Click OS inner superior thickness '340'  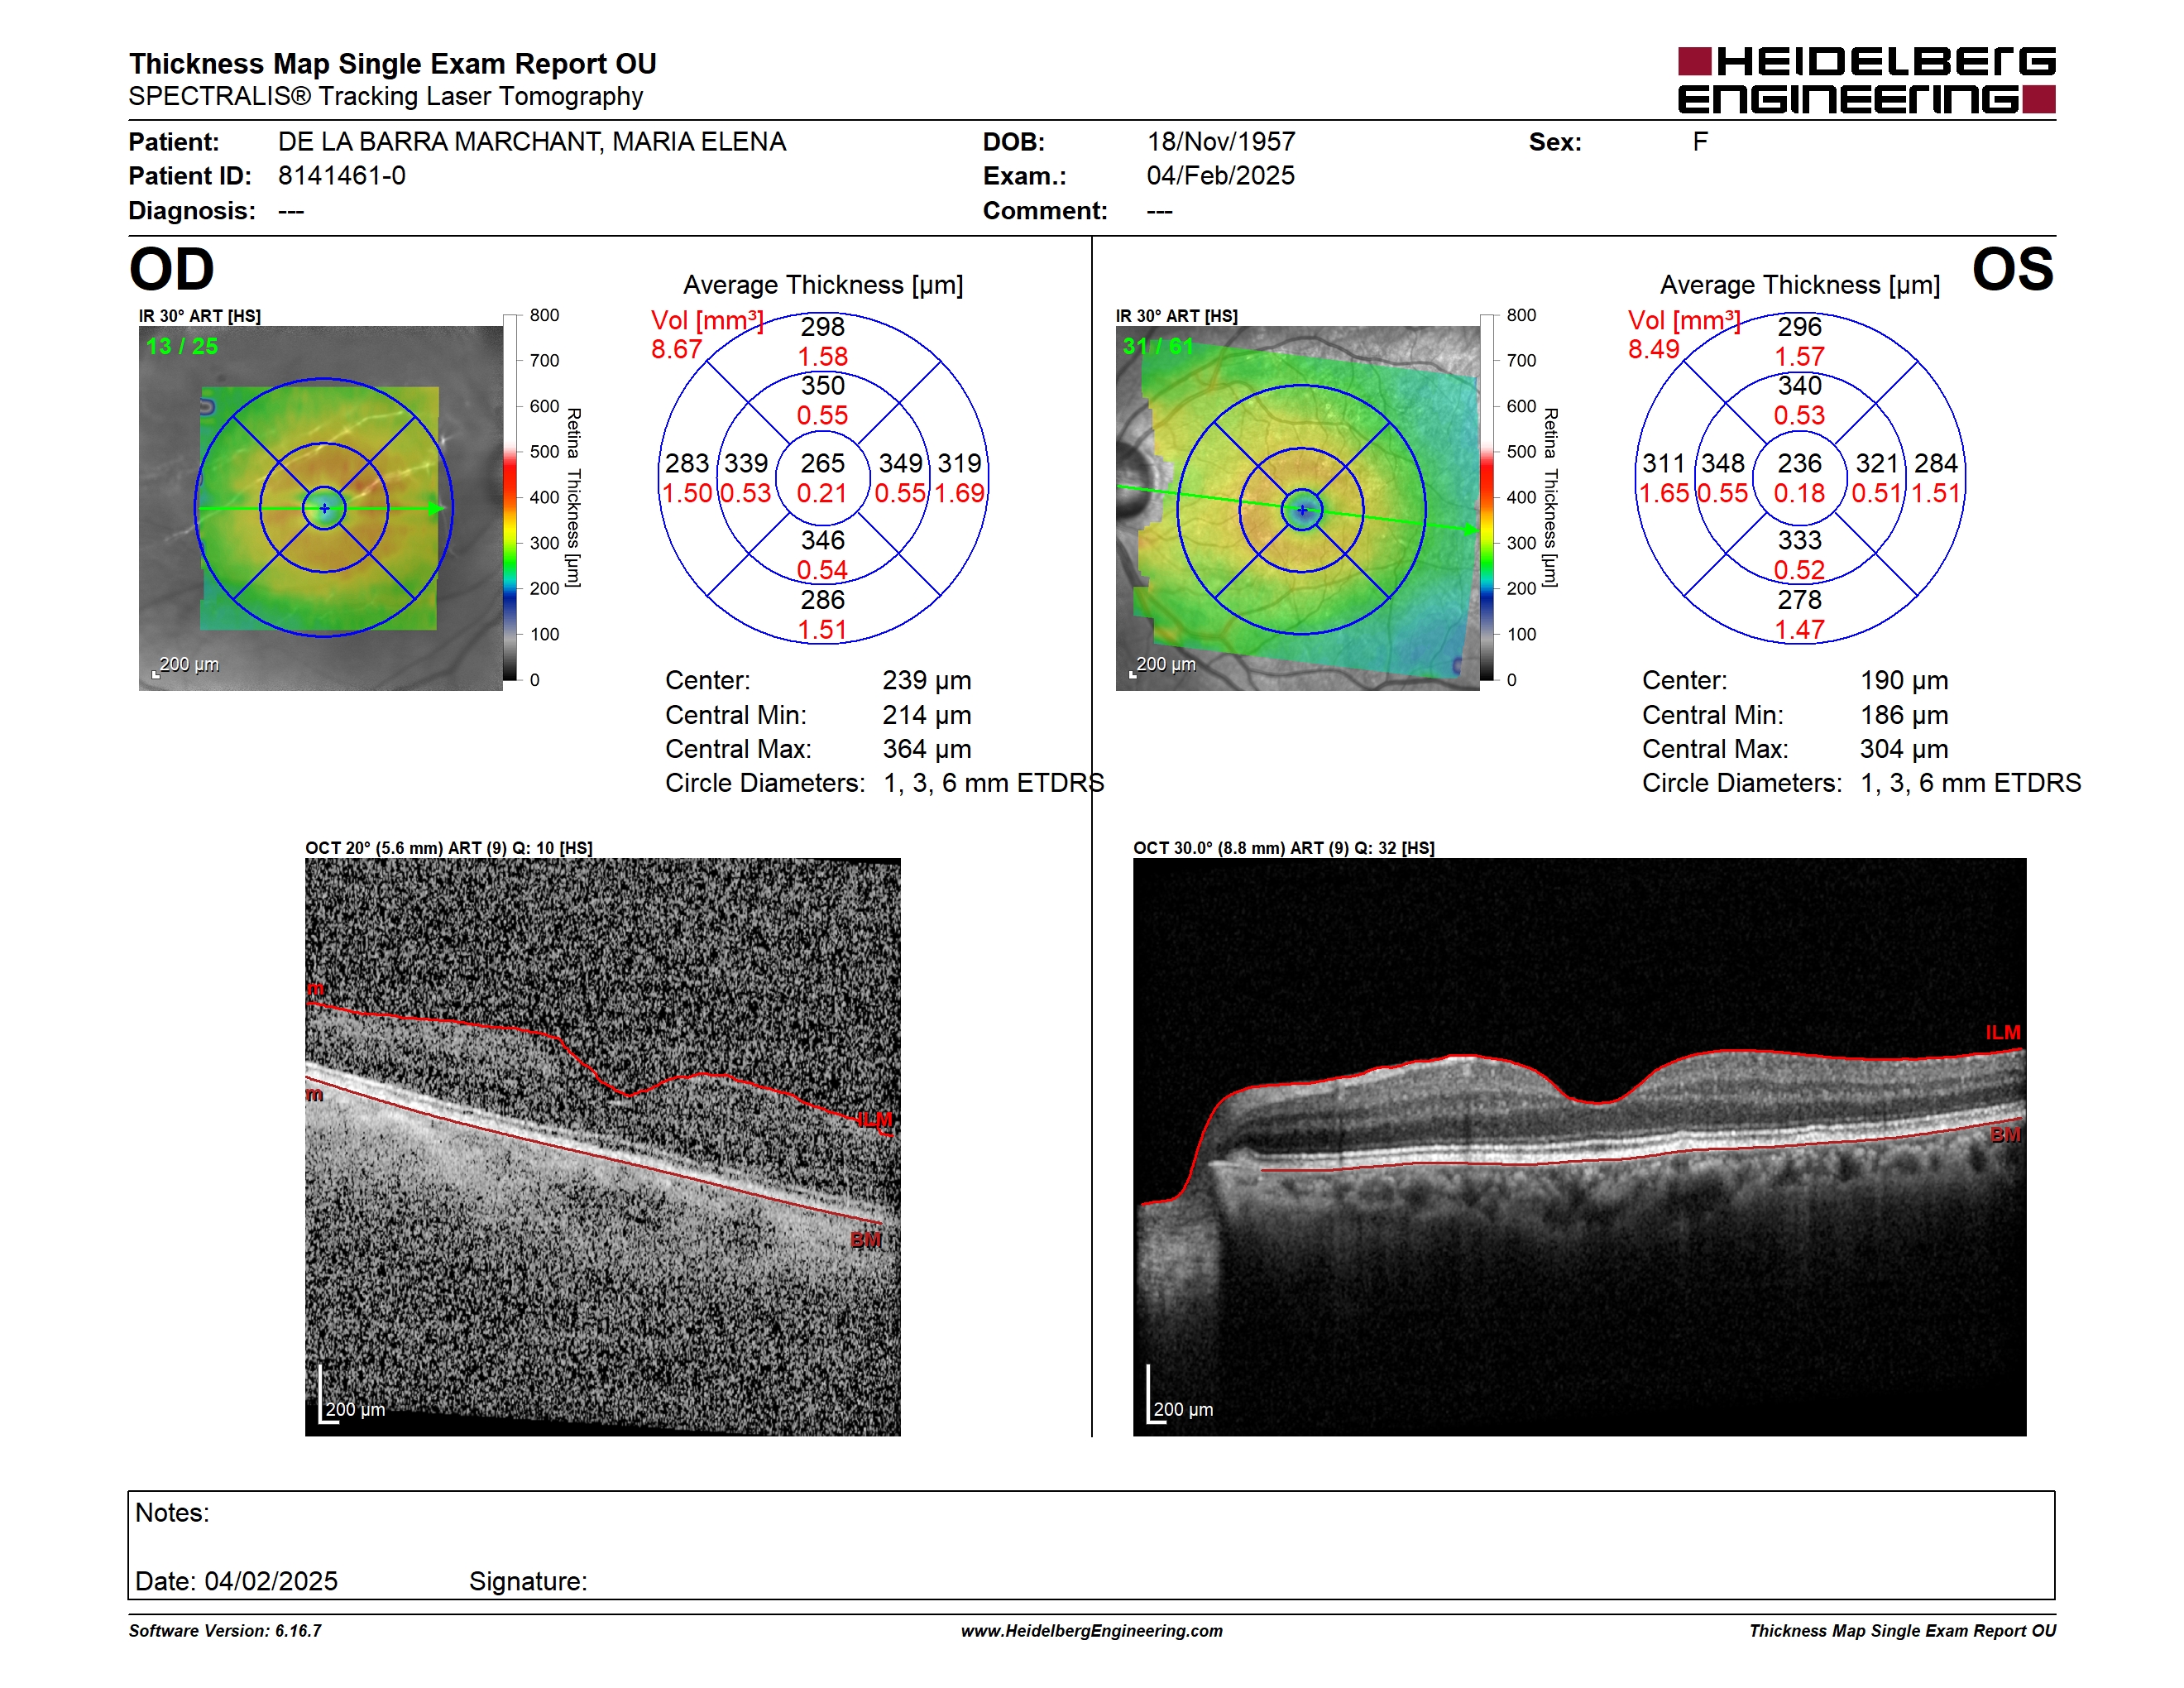(x=1799, y=386)
